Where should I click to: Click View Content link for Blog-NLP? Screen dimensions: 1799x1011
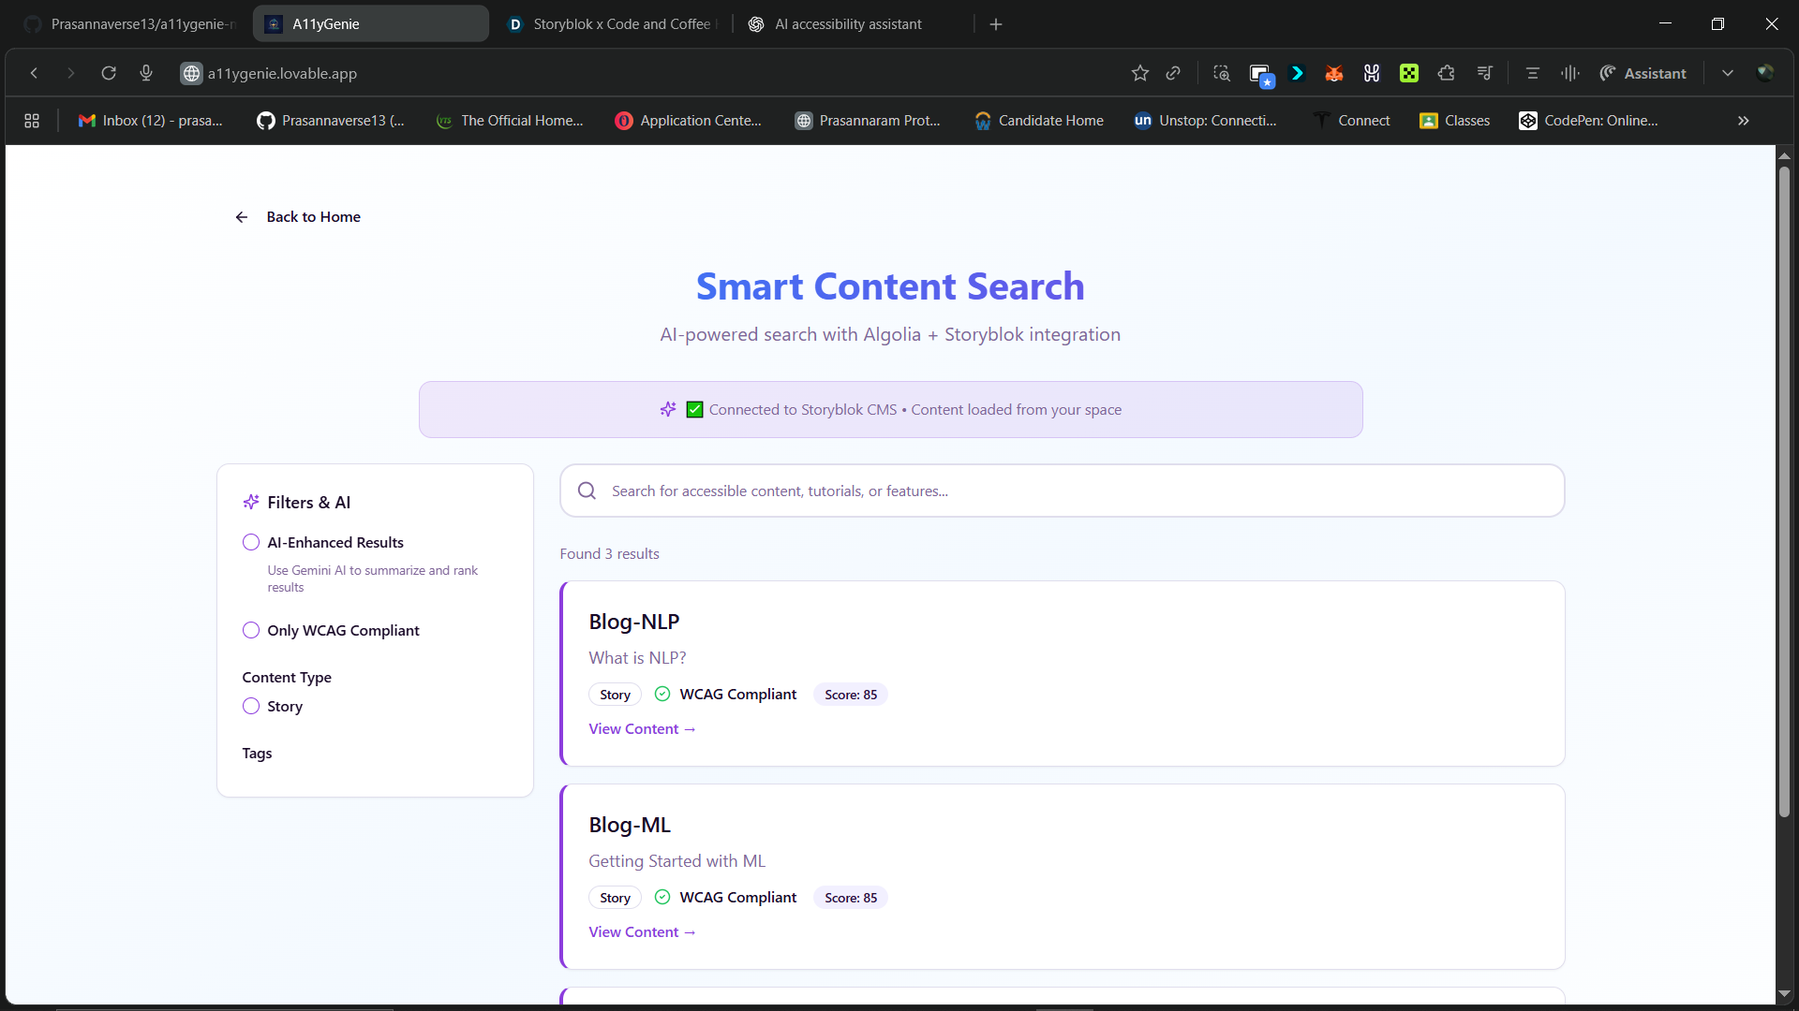642,728
